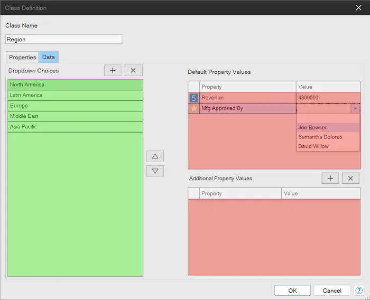Close the Class Definition dialog

click(x=358, y=8)
